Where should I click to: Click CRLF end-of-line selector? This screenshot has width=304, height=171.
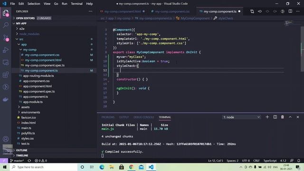coord(256,161)
